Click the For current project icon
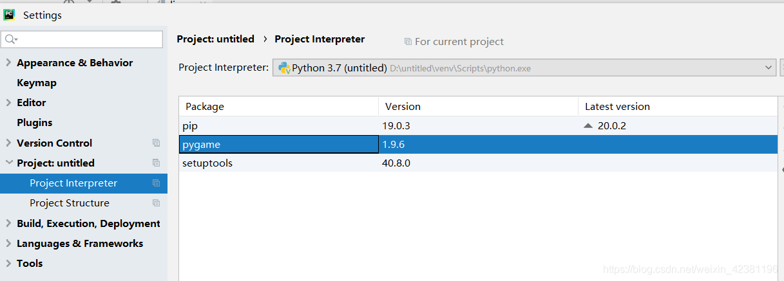Image resolution: width=784 pixels, height=281 pixels. pyautogui.click(x=408, y=41)
